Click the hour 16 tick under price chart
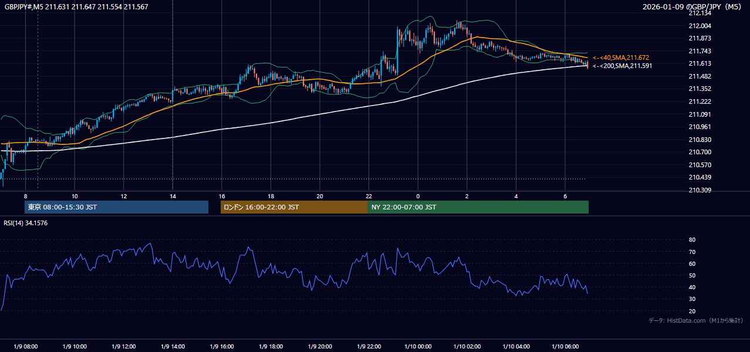This screenshot has width=750, height=352. (x=222, y=196)
